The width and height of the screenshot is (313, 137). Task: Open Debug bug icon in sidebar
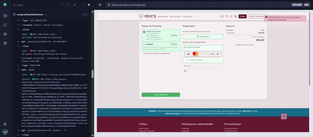[5, 34]
